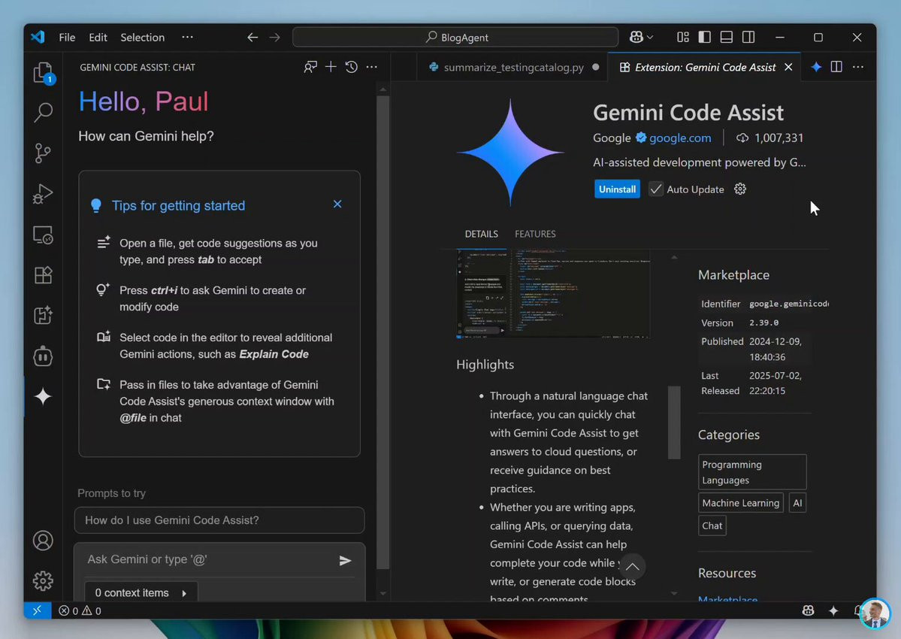Click identifier google.geminicode value

(x=788, y=304)
